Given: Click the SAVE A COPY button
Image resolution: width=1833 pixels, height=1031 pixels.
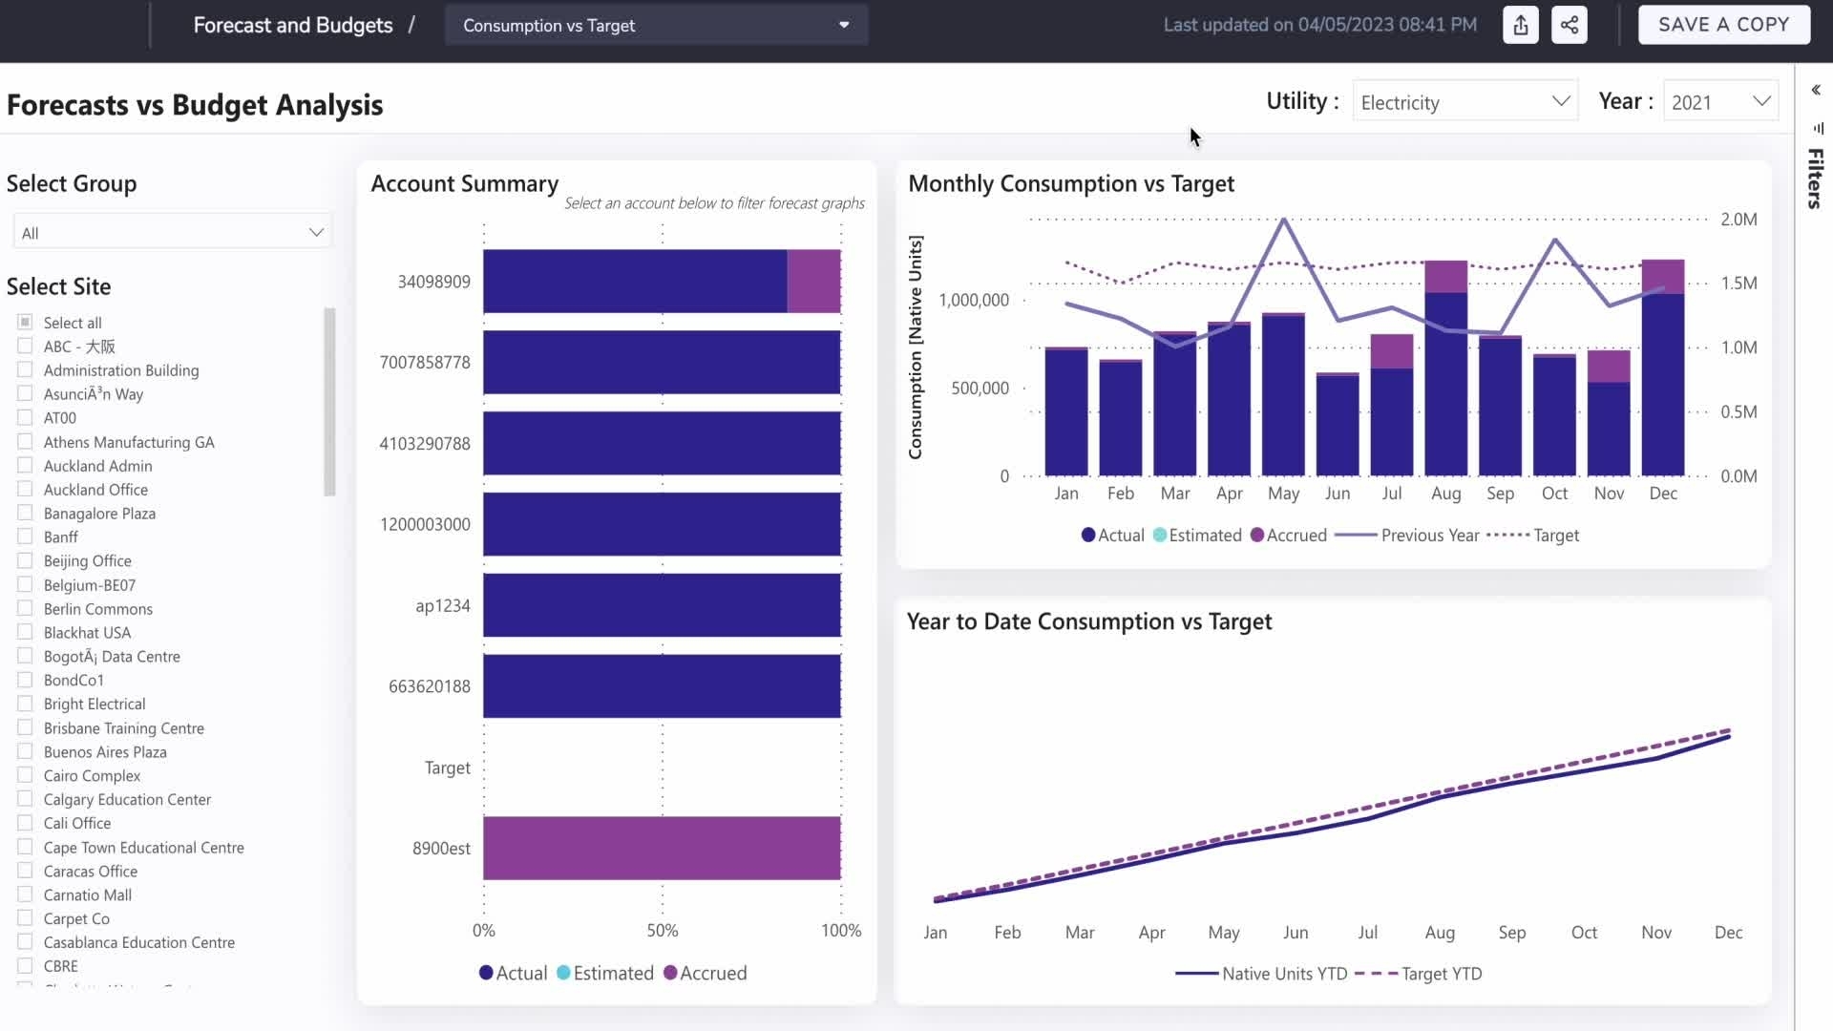Looking at the screenshot, I should coord(1723,25).
